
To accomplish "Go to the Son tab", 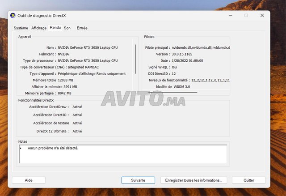I will (x=67, y=28).
